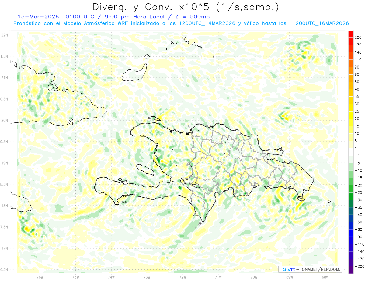Click the '-170' color scale value

360,259
